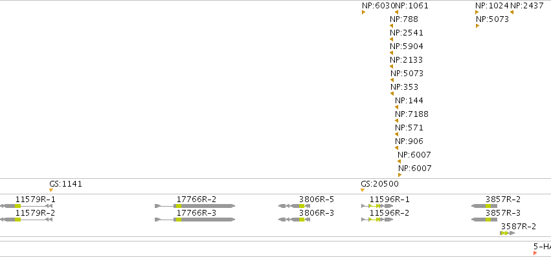Click the NP:571 insertion label
The width and height of the screenshot is (551, 257).
click(409, 128)
